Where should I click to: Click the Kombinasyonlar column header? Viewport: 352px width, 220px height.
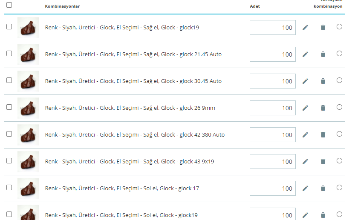tap(62, 6)
